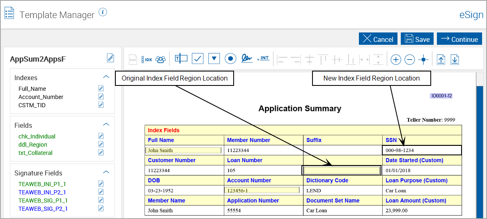Click the DOC document icon in toolbar
This screenshot has width=487, height=219.
pyautogui.click(x=133, y=59)
